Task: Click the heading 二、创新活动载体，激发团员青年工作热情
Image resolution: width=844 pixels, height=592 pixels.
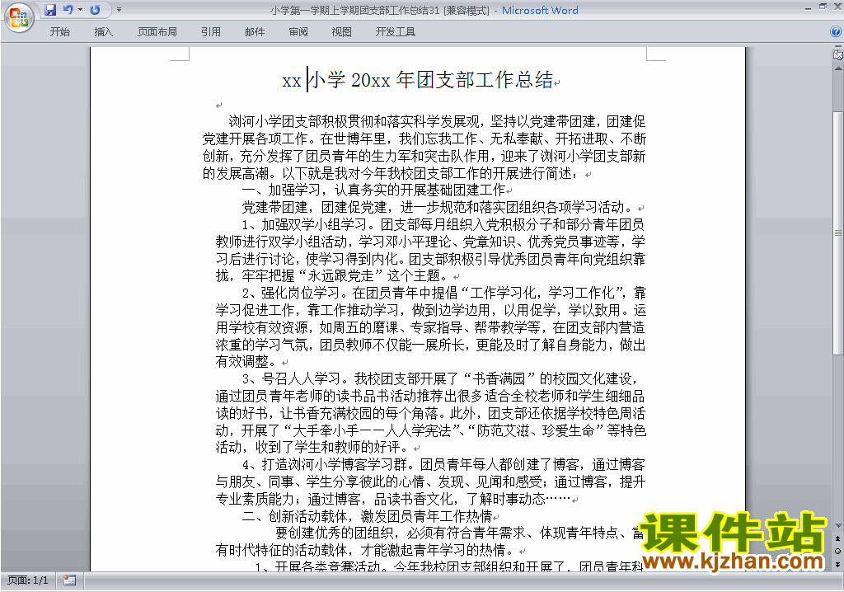Action: [367, 517]
